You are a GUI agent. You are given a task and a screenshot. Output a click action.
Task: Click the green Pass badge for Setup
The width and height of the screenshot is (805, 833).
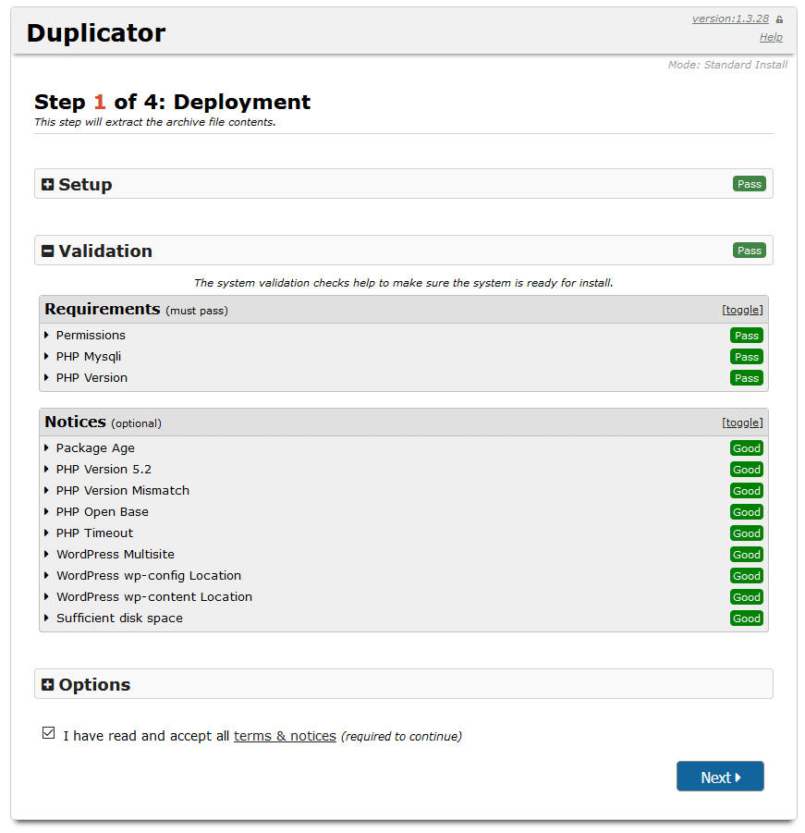(x=749, y=184)
